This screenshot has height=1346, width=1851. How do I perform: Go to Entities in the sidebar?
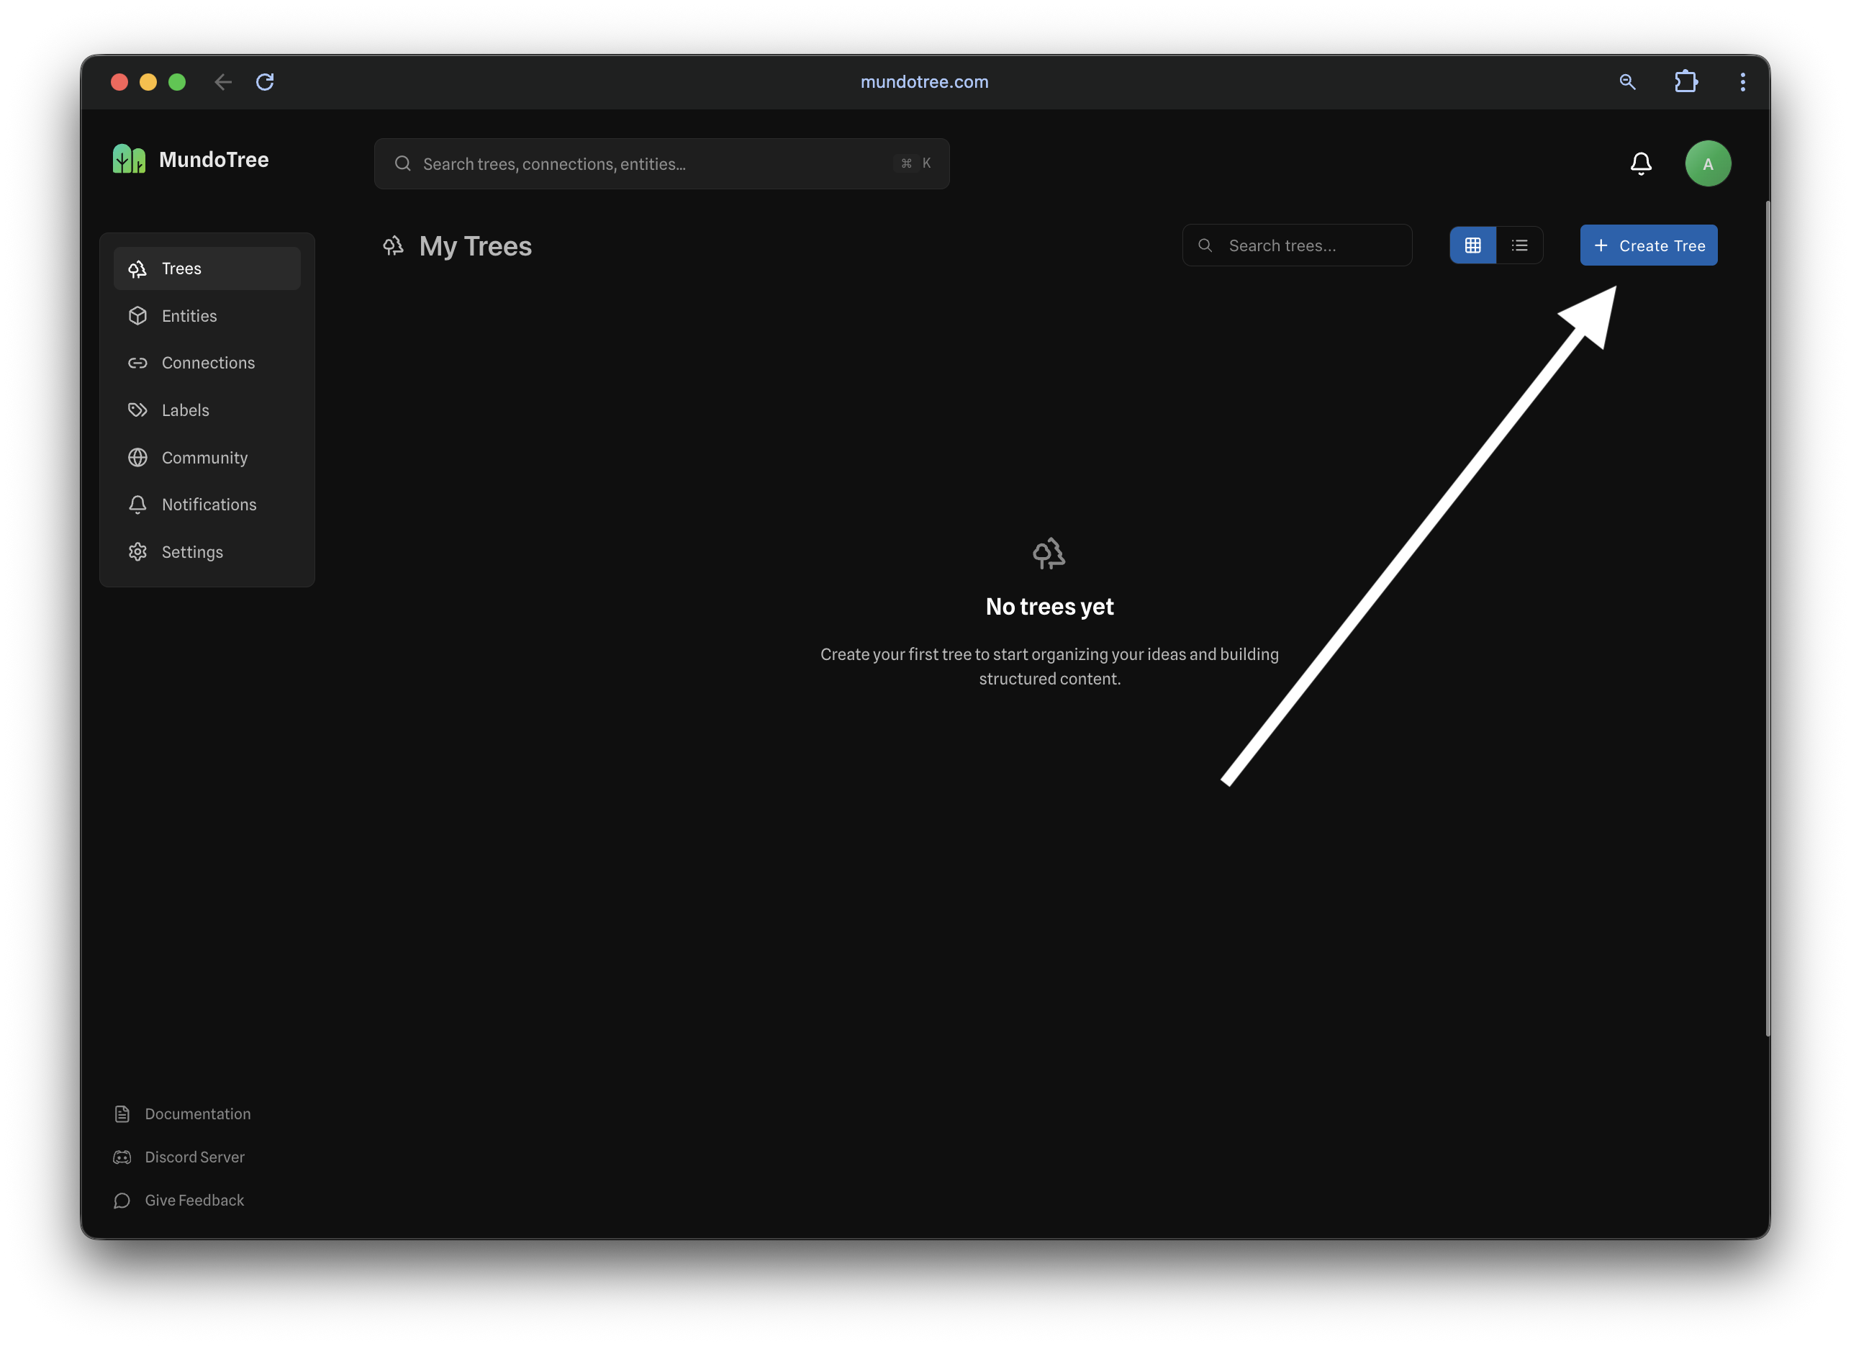pos(207,316)
